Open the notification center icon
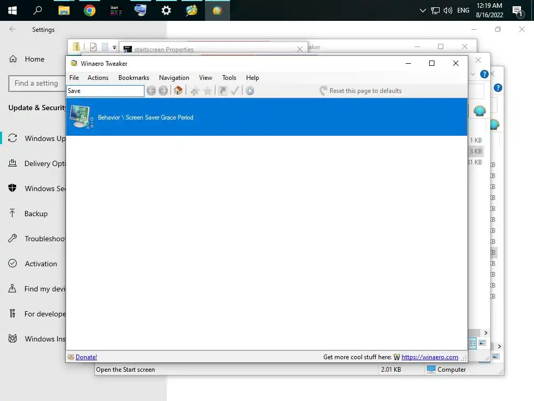The height and width of the screenshot is (401, 534). [x=518, y=11]
